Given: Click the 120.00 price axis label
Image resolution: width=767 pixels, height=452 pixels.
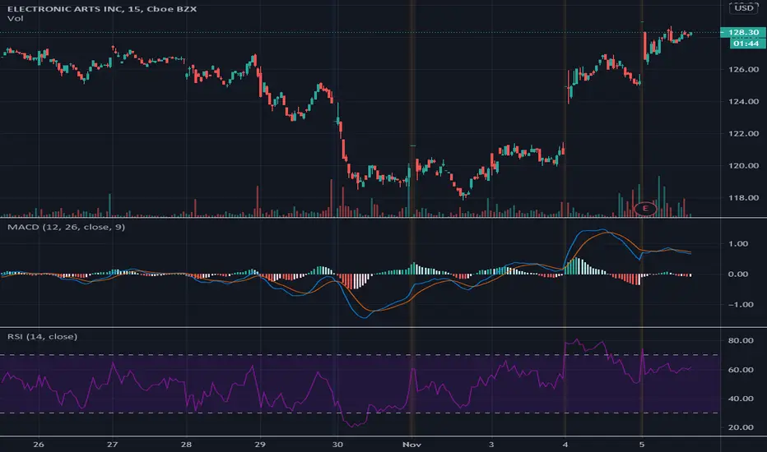Looking at the screenshot, I should click(x=743, y=166).
